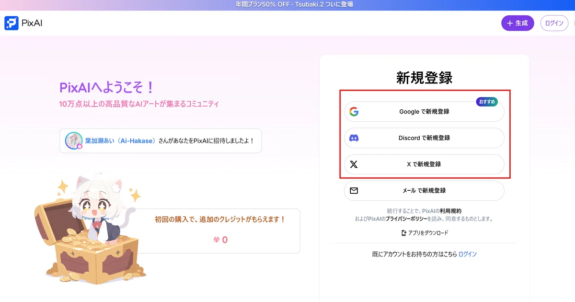
Task: Open the 利用規約 link
Action: tap(451, 211)
